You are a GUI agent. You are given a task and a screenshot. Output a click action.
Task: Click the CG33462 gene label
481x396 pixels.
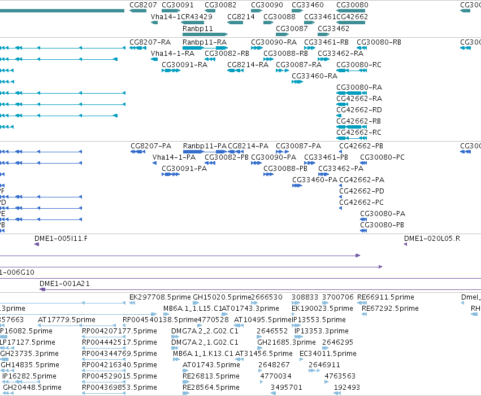tap(333, 28)
